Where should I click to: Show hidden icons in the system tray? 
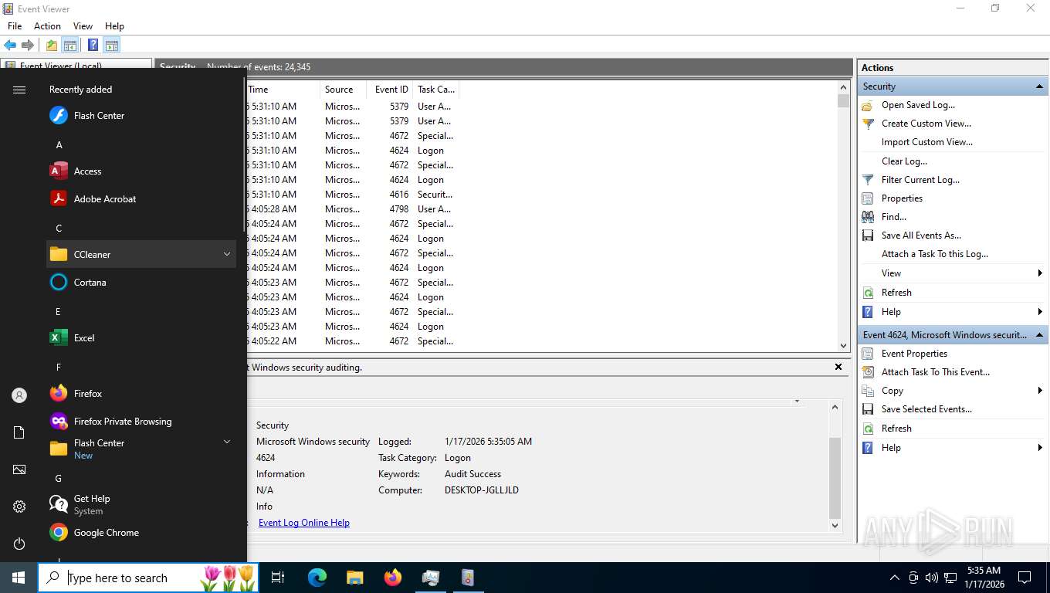point(895,578)
